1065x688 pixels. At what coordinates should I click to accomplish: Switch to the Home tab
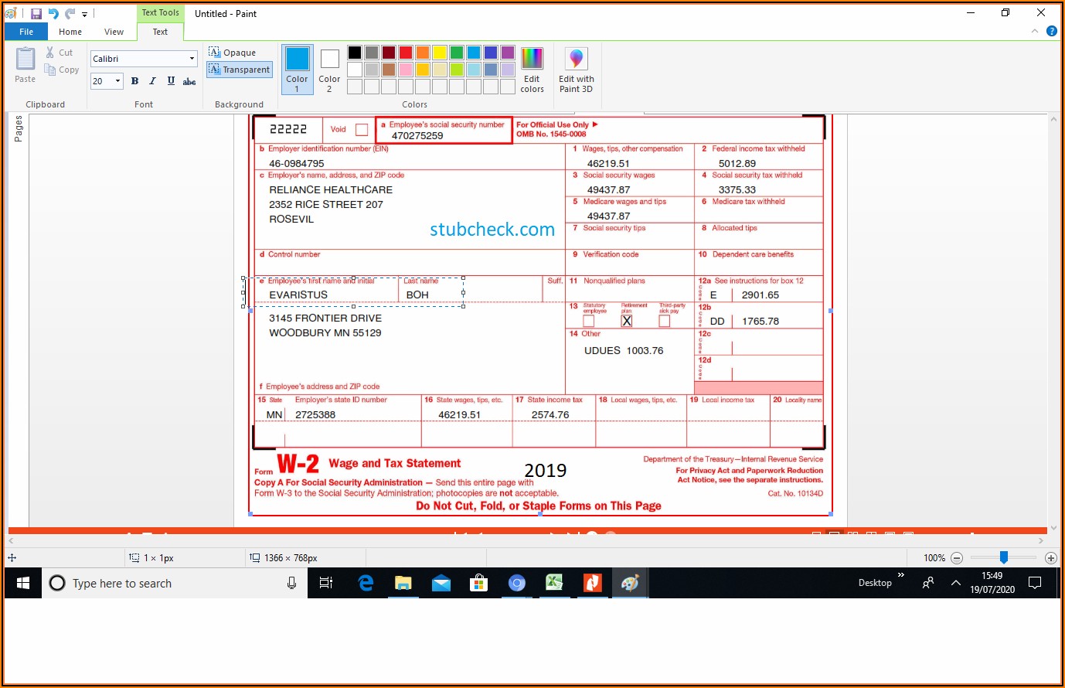click(x=70, y=32)
